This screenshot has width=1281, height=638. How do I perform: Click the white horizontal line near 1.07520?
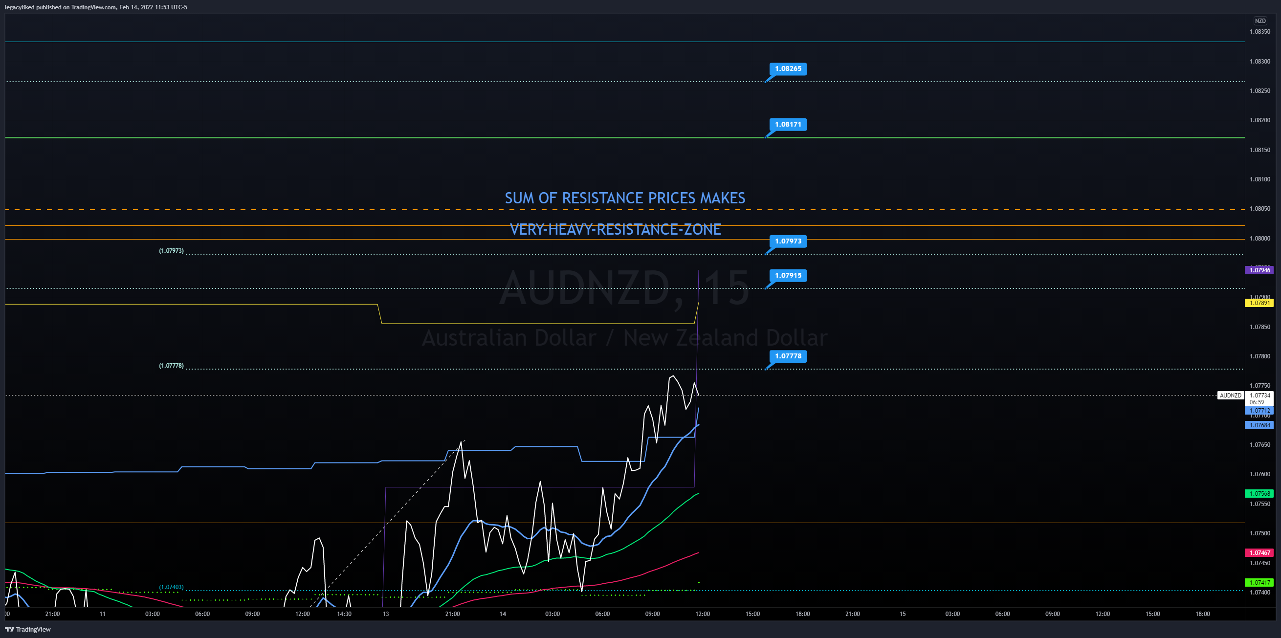tap(624, 523)
